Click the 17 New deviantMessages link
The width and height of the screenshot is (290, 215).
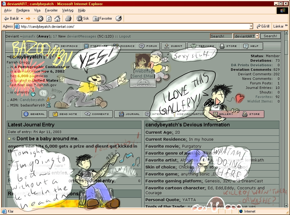[x=74, y=36]
